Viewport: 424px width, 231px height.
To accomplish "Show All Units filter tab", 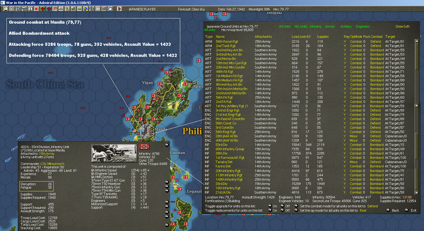I will (x=285, y=26).
